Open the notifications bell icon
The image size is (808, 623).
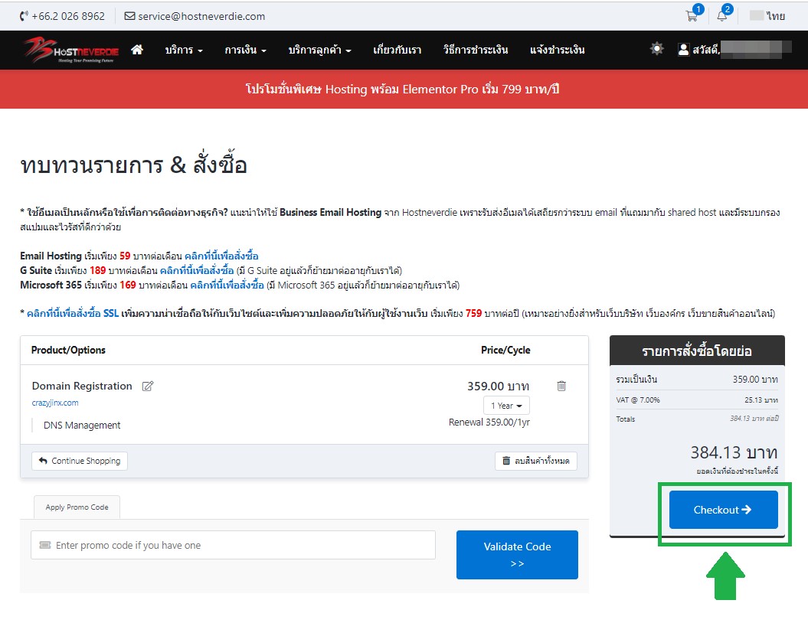click(721, 16)
